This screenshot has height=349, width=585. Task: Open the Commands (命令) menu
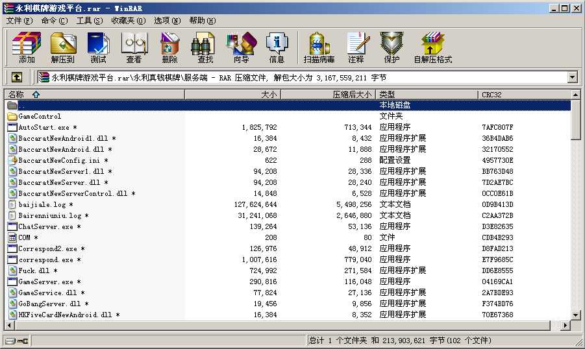click(55, 21)
